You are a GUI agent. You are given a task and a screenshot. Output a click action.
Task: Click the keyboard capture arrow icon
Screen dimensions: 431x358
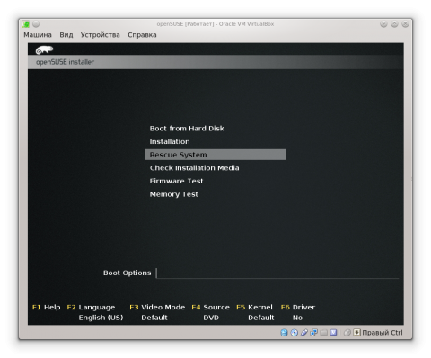tap(356, 332)
